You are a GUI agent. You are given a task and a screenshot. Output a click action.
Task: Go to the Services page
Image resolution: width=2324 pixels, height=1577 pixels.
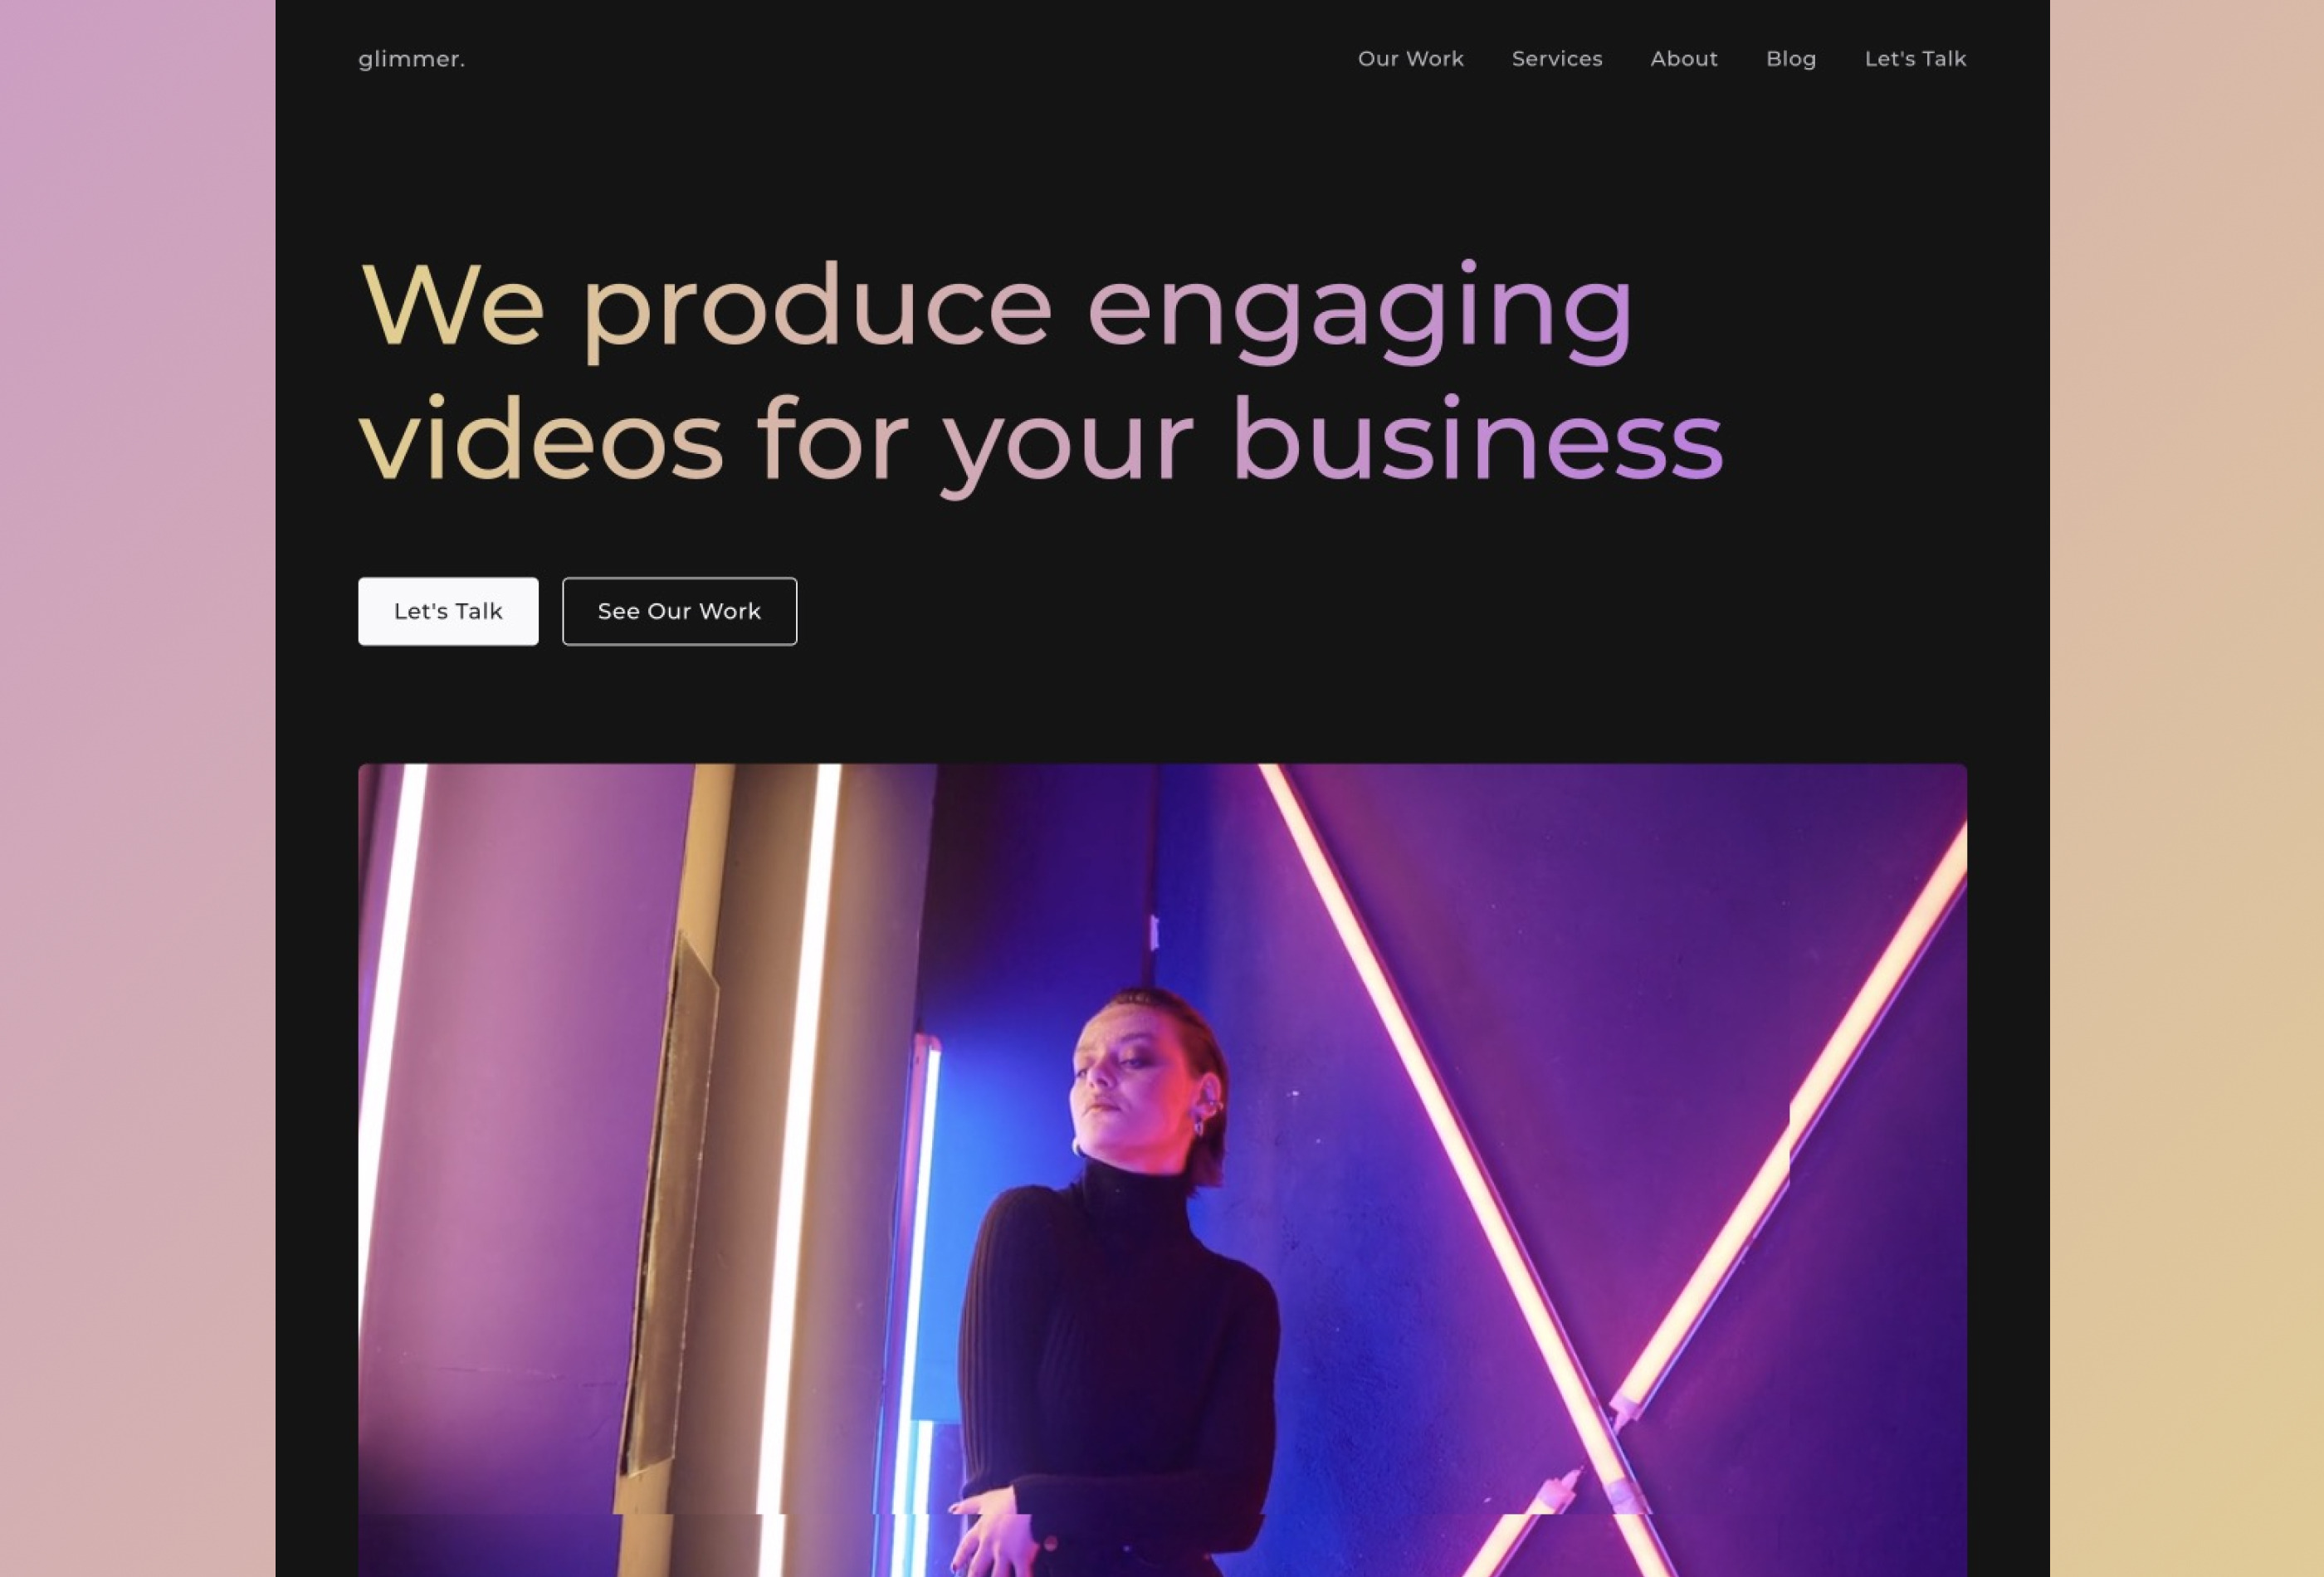click(1556, 59)
